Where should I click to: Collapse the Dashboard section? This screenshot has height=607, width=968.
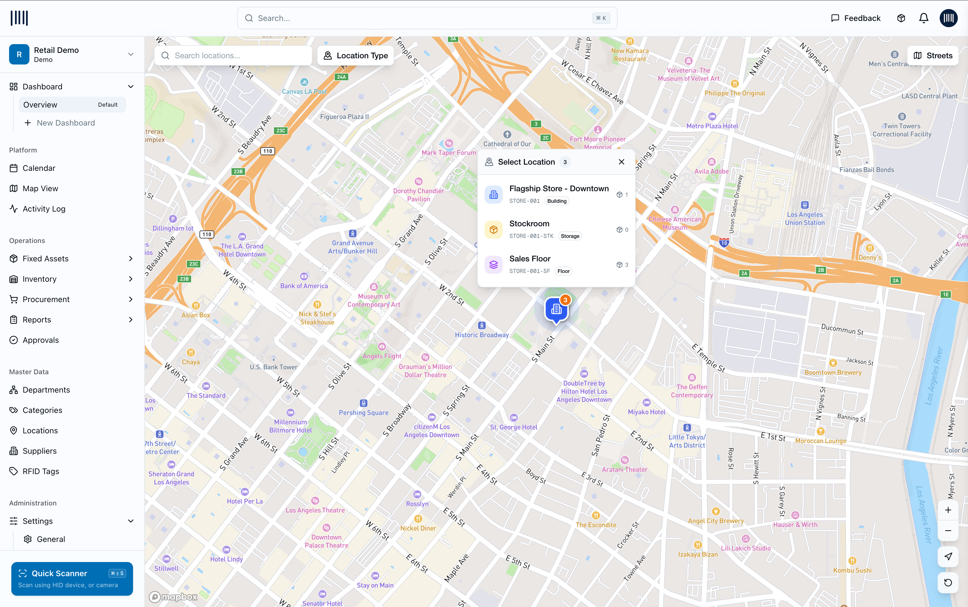[130, 87]
